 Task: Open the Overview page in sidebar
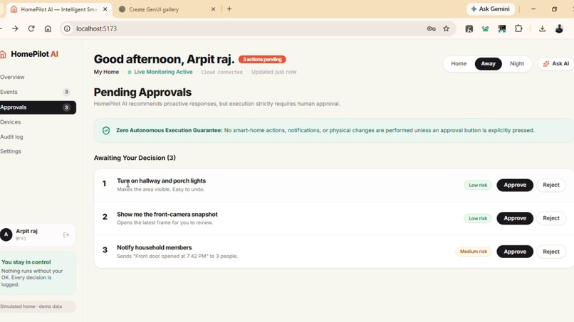(12, 77)
